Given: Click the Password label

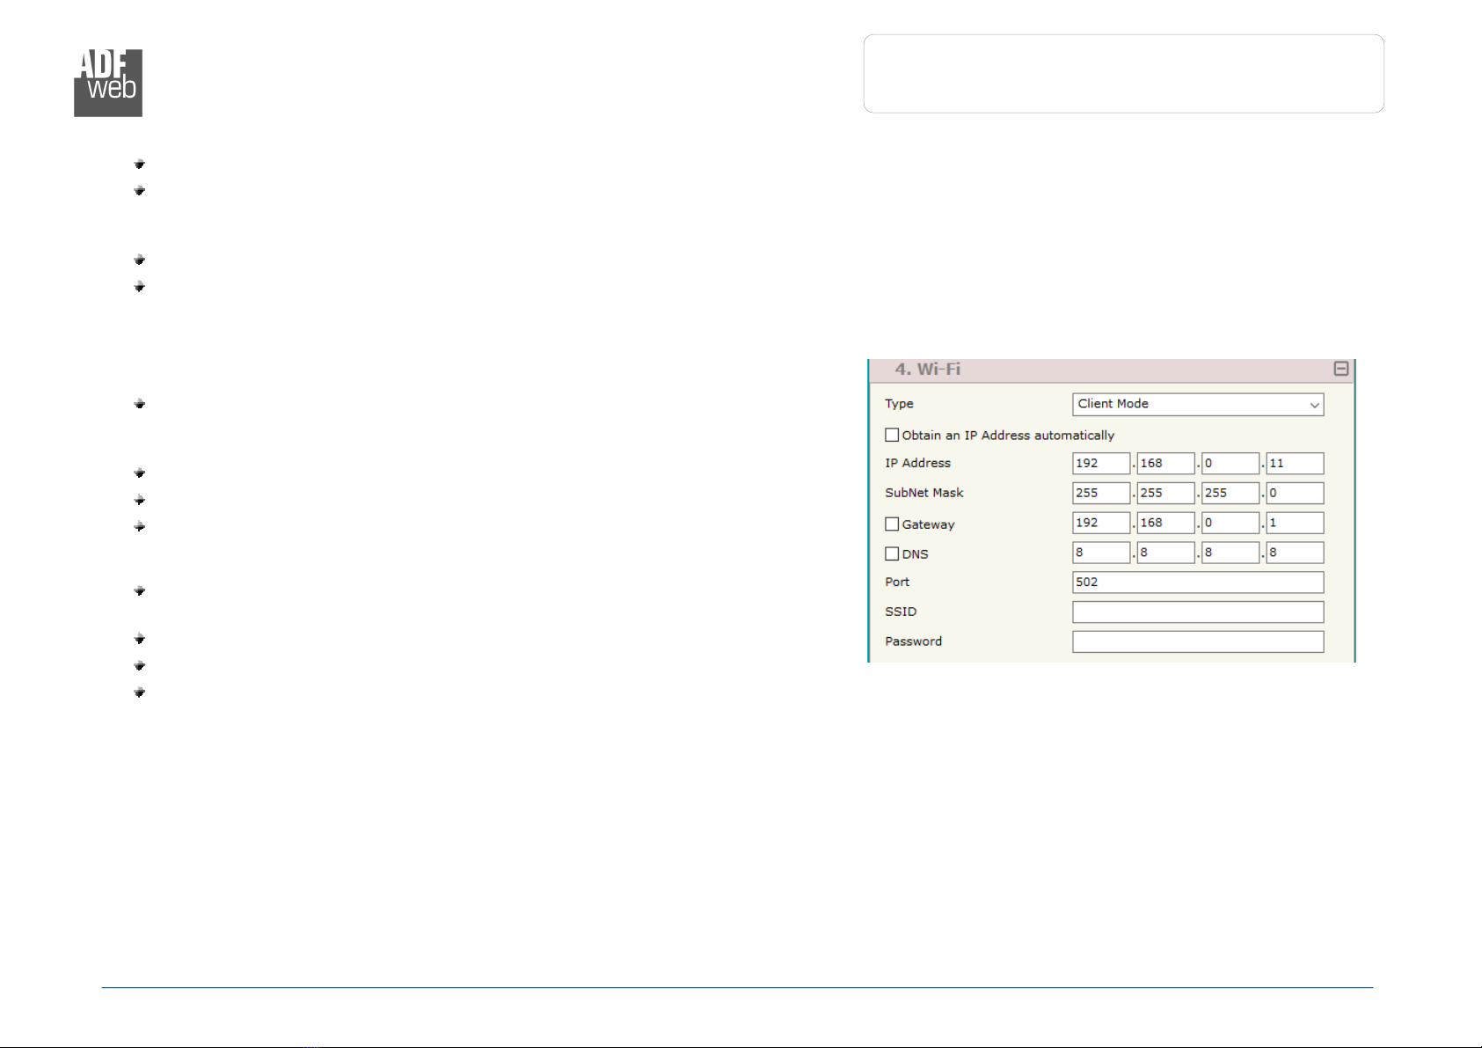Looking at the screenshot, I should pos(913,641).
